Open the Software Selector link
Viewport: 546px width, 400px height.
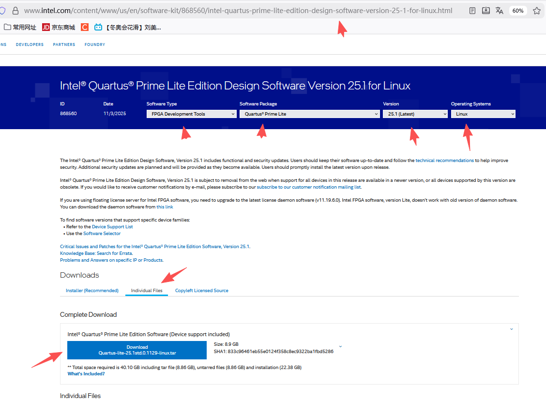coord(102,234)
